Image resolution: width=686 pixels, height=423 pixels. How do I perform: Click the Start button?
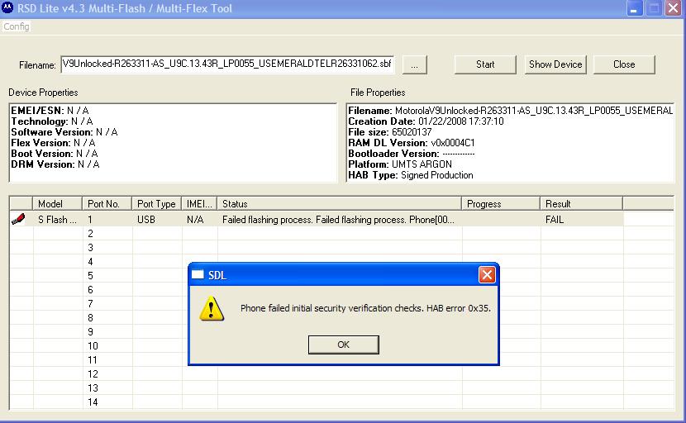(485, 64)
